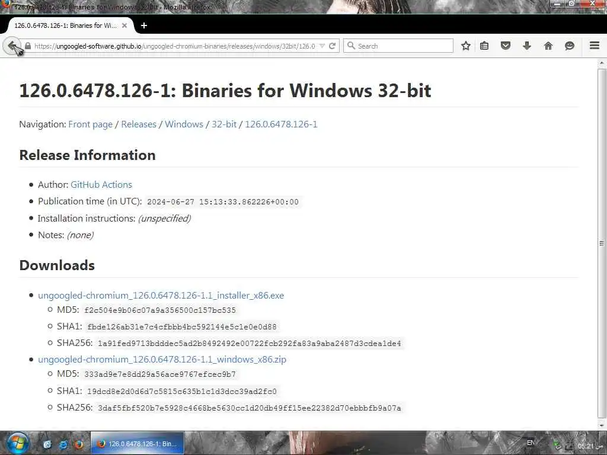Click the search magnifier icon
607x455 pixels.
pyautogui.click(x=351, y=46)
